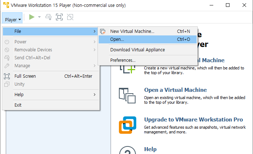253x154 pixels.
Task: Choose Open... from the File submenu
Action: 147,39
